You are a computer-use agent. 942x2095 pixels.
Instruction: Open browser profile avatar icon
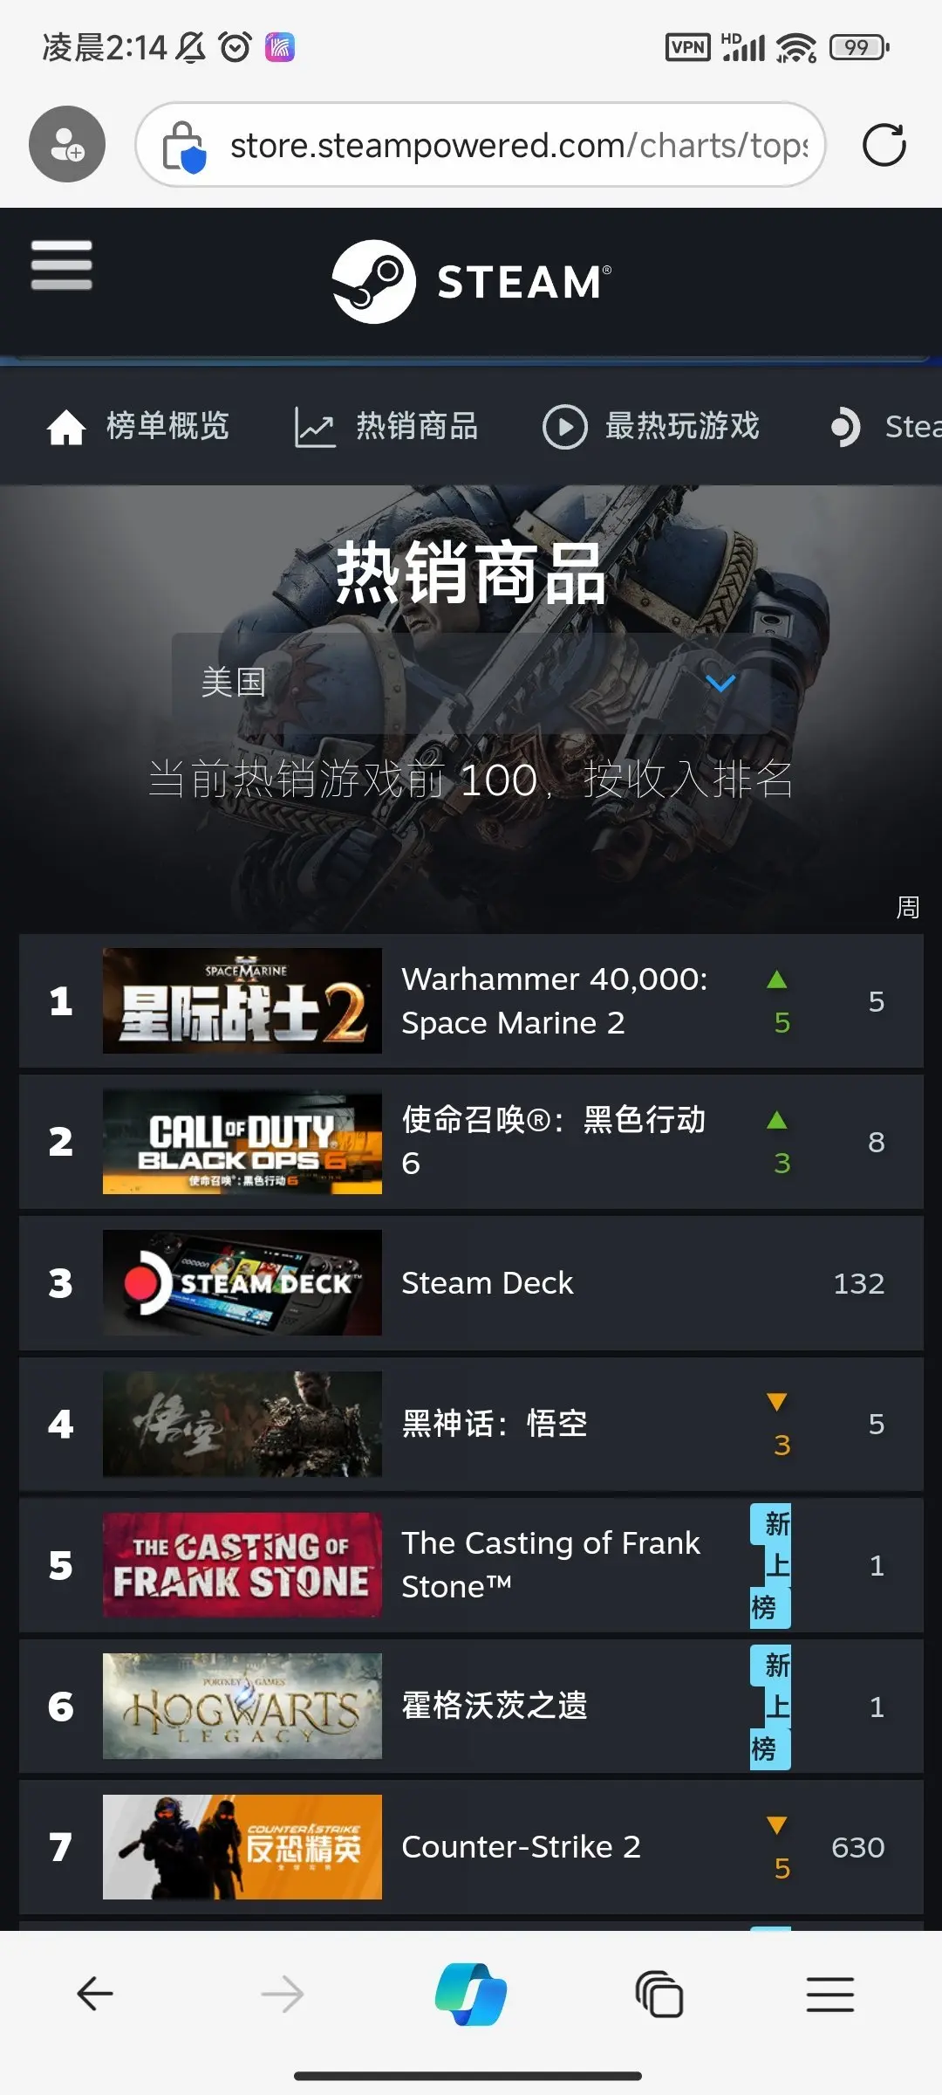[67, 144]
